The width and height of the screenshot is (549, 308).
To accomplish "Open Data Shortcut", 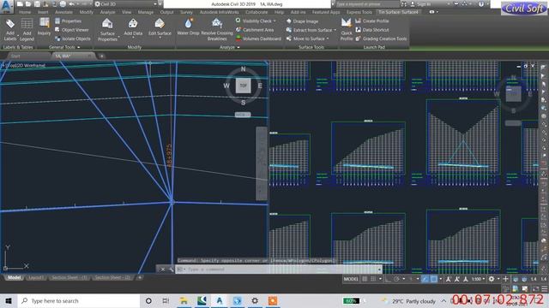I will tap(371, 30).
